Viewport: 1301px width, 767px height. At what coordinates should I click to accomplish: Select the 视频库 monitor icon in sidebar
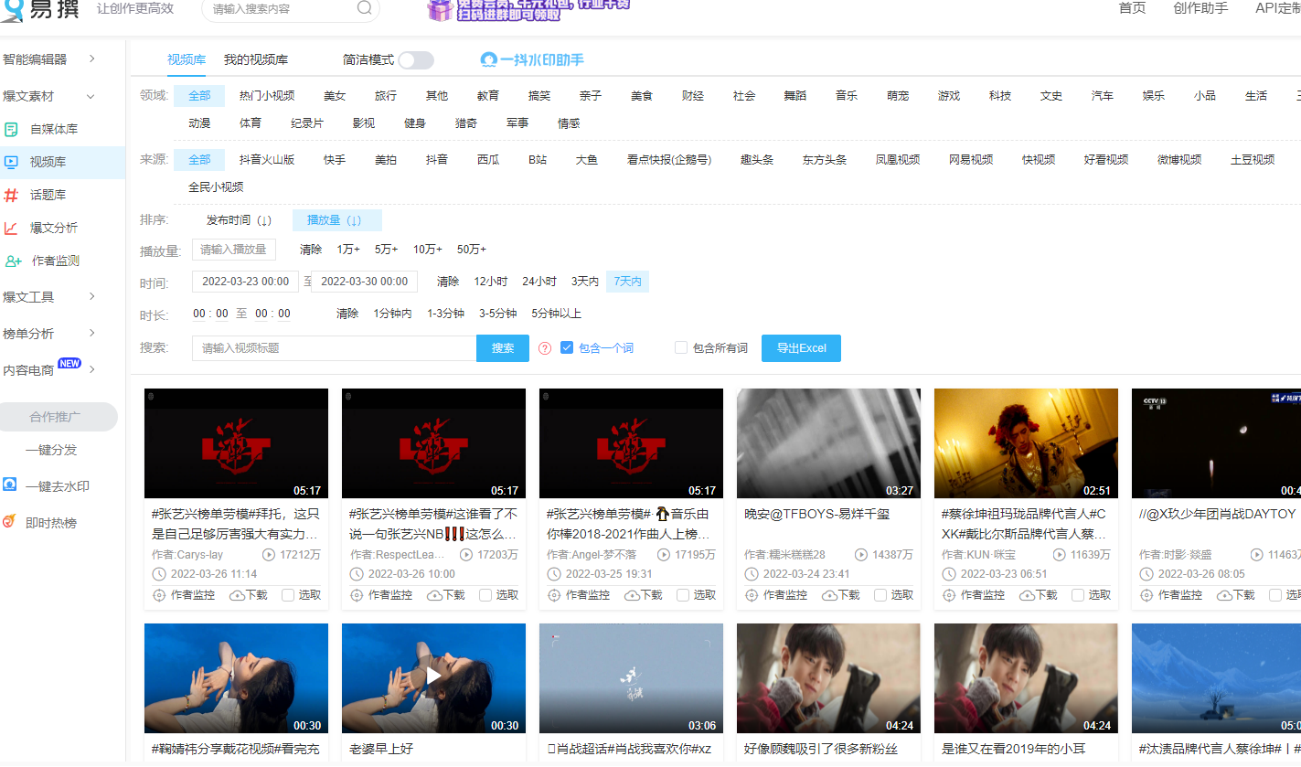[11, 162]
